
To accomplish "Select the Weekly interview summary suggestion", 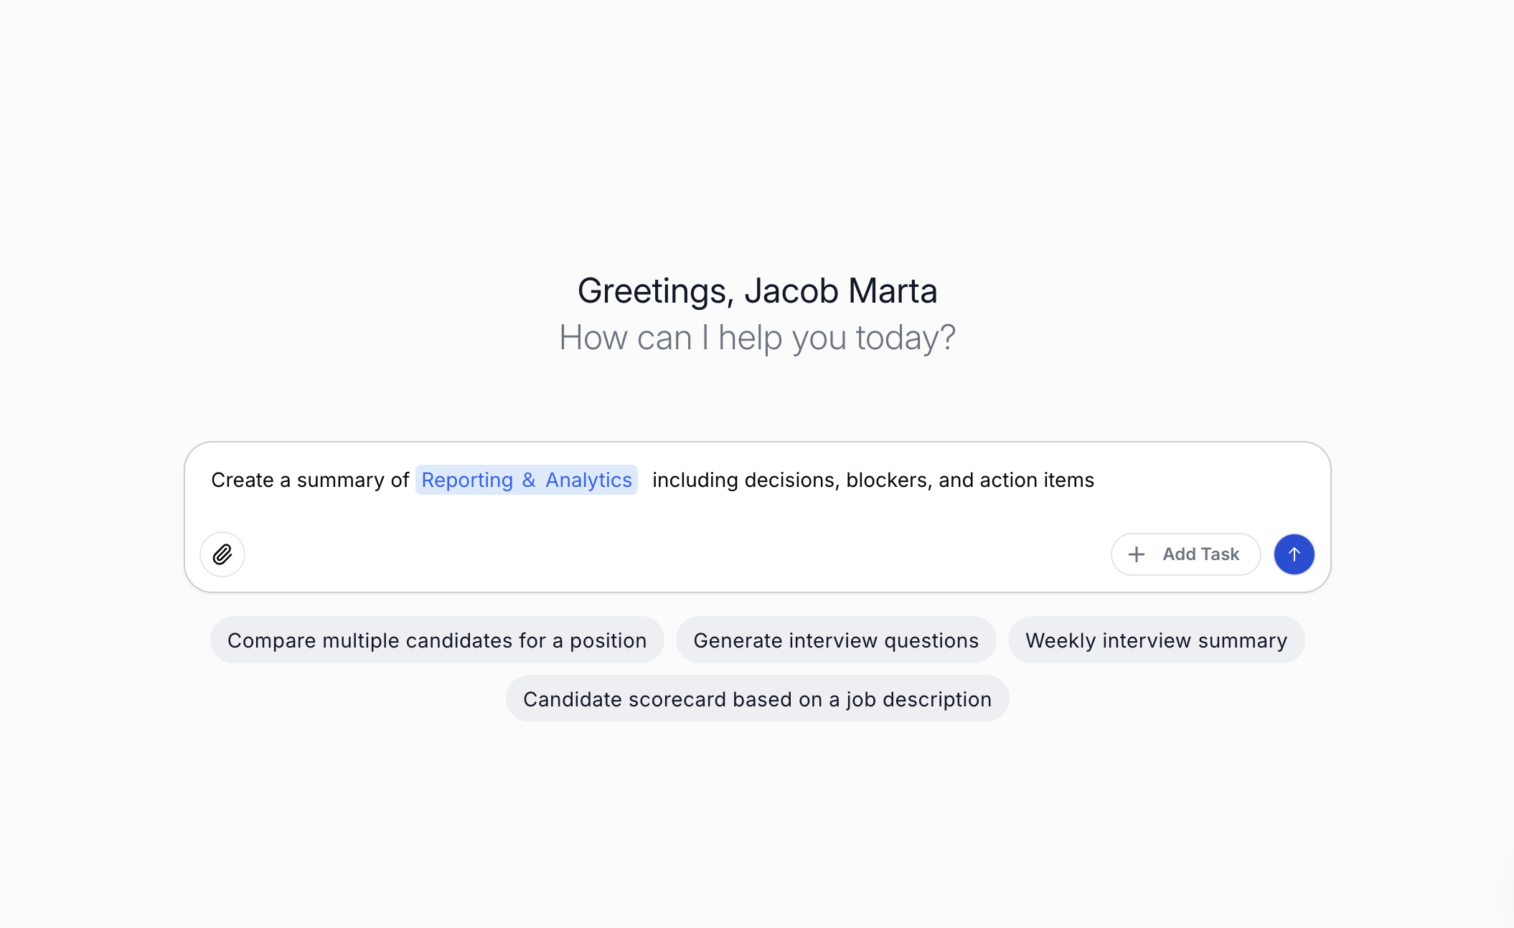I will click(1156, 640).
